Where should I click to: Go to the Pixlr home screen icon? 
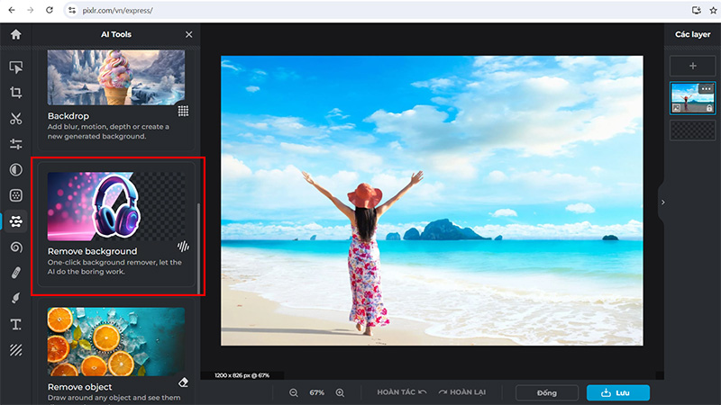(15, 34)
